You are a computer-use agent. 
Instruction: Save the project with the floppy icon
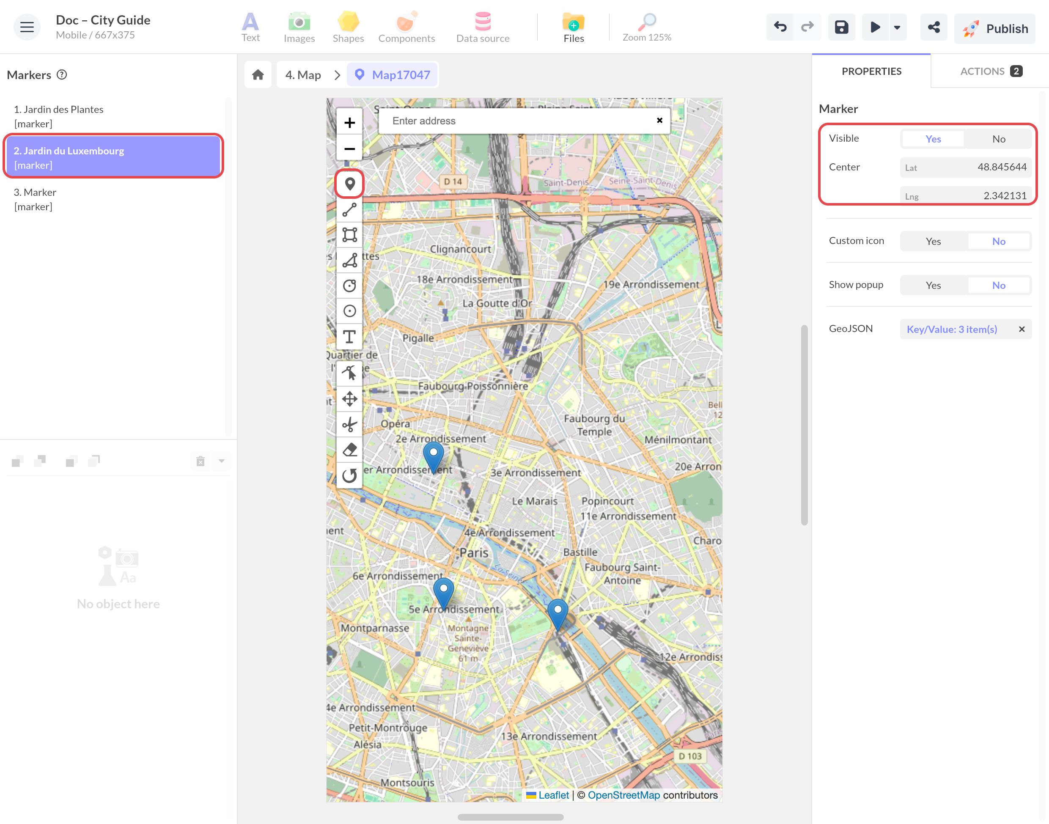(x=842, y=27)
